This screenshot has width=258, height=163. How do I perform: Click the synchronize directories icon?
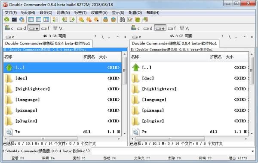pyautogui.click(x=138, y=20)
